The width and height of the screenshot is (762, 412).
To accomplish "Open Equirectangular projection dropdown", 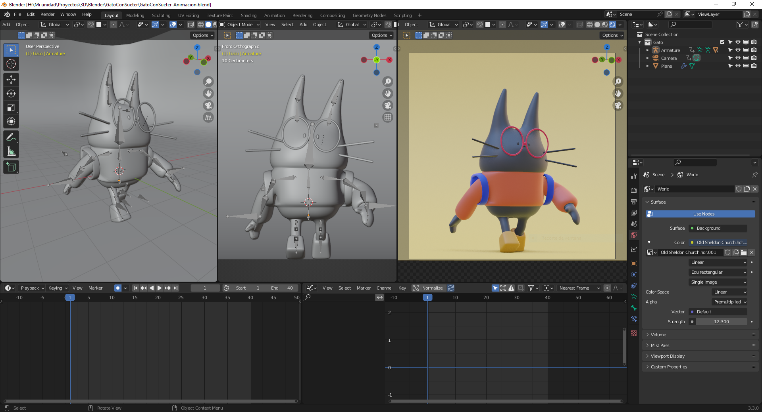I will 718,272.
